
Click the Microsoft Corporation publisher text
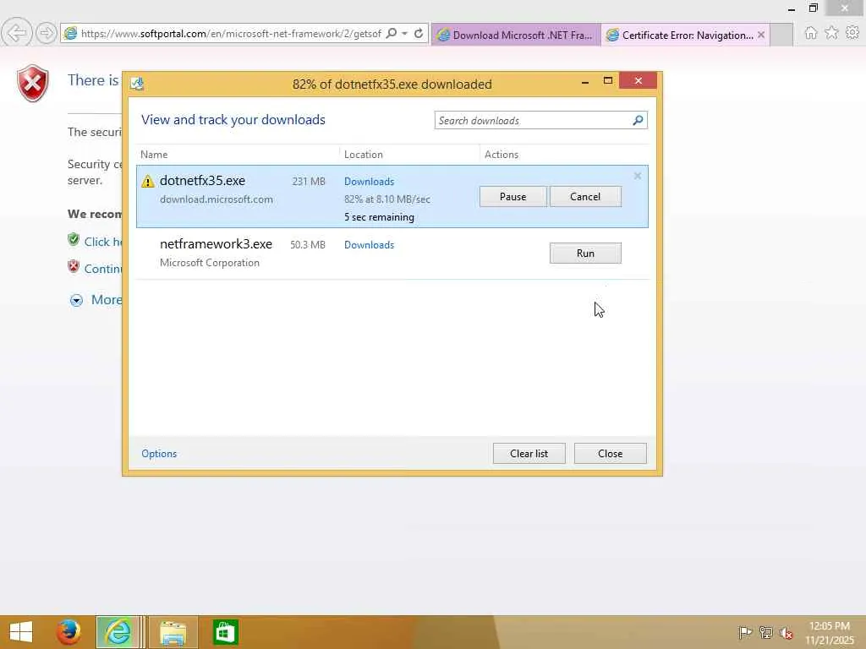point(210,263)
